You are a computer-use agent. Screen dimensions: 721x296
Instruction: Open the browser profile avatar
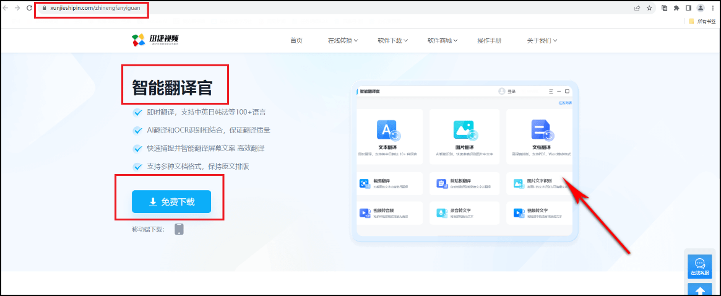point(701,8)
